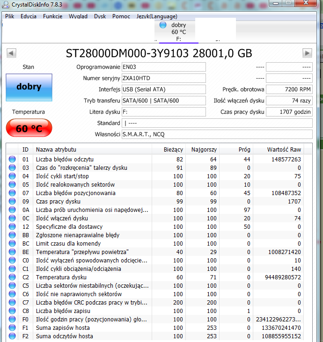The height and width of the screenshot is (342, 323).
Task: Click the Wartość Raw column header
Action: click(278, 150)
